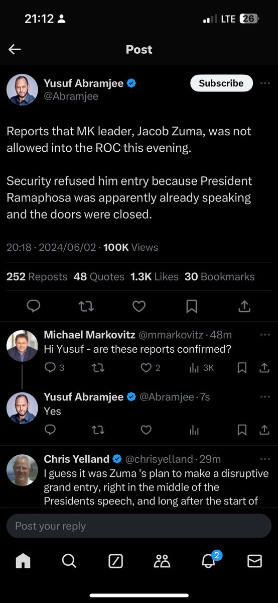The width and height of the screenshot is (278, 603).
Task: Share the main post
Action: point(244,306)
